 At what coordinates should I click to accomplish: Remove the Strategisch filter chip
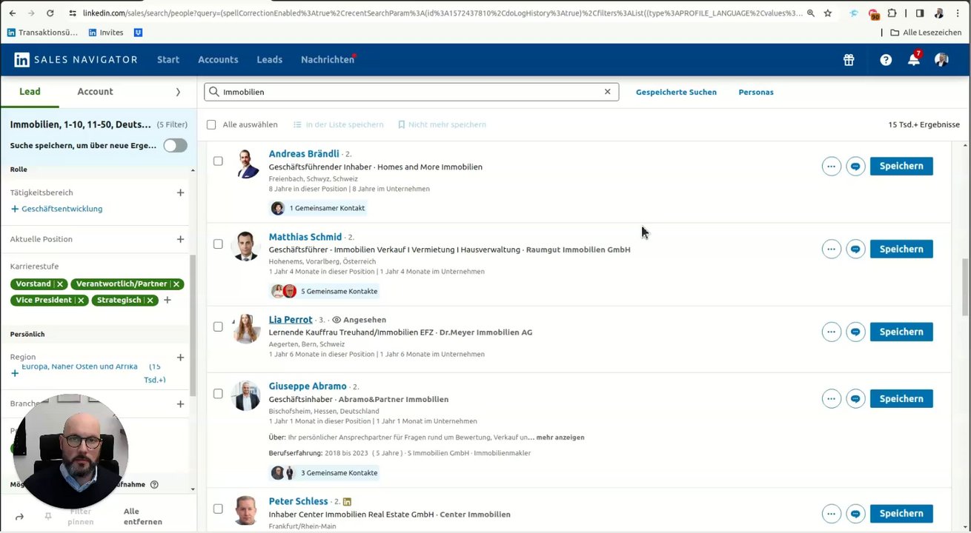click(150, 301)
